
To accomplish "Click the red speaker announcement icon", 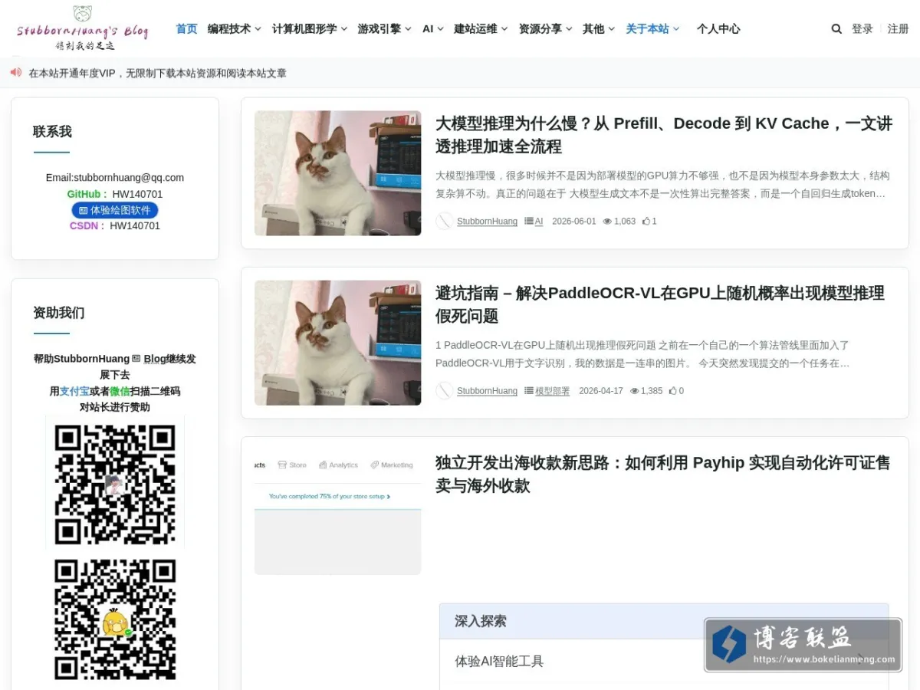I will pos(16,73).
